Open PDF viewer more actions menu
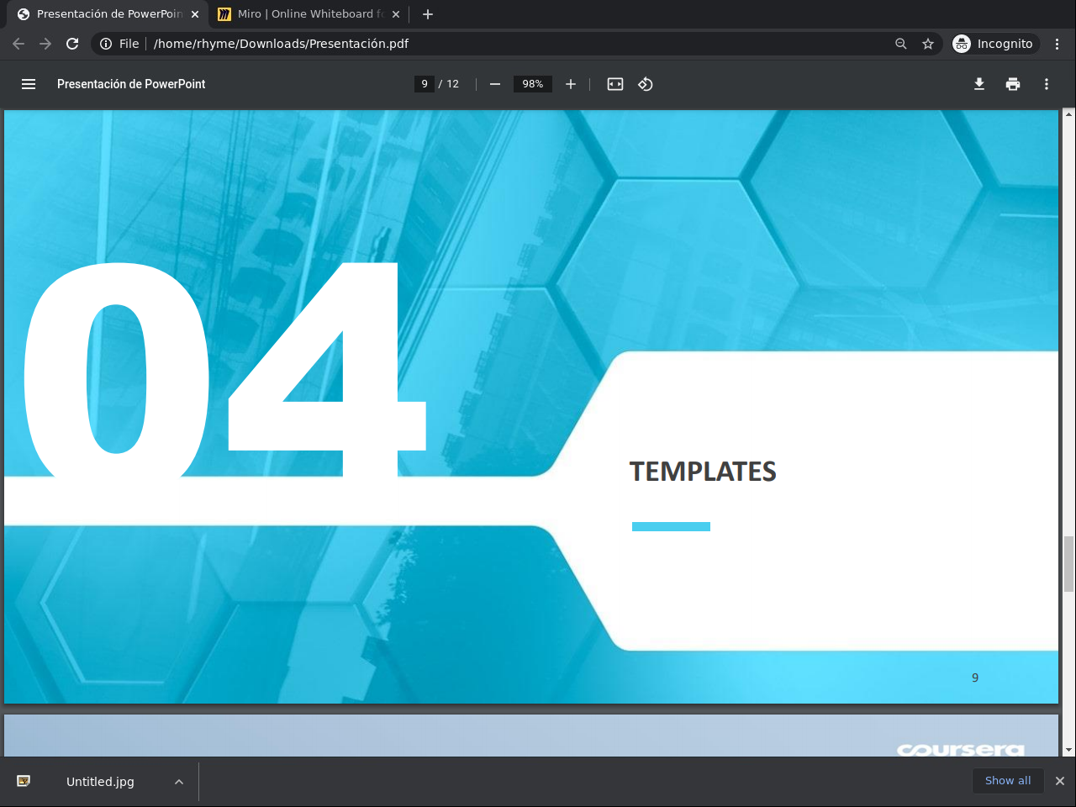Screen dimensions: 1076x807 pyautogui.click(x=1047, y=84)
